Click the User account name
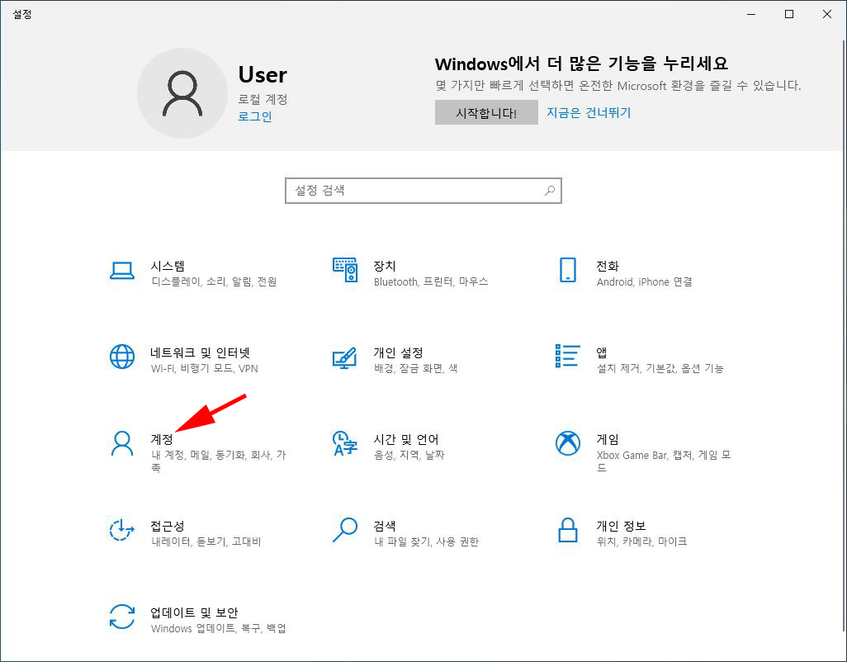The width and height of the screenshot is (847, 662). point(263,74)
